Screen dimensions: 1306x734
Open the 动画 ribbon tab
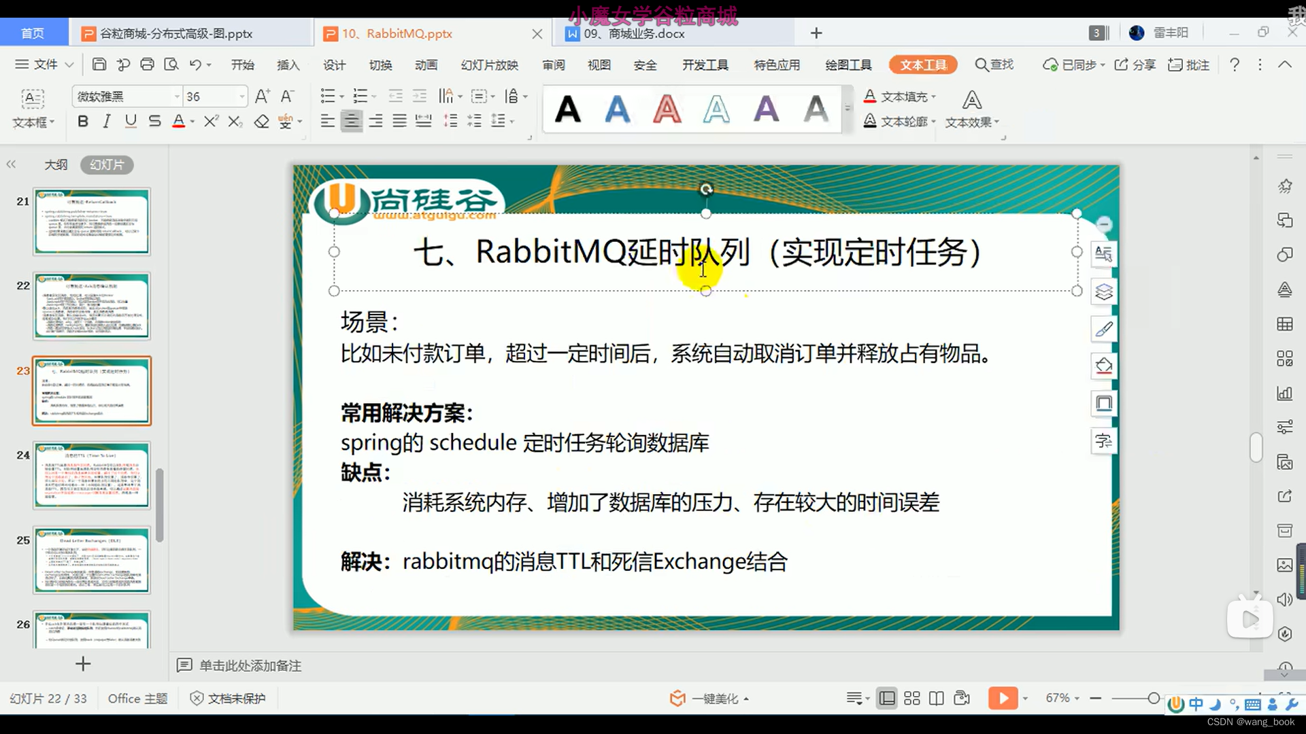(426, 65)
